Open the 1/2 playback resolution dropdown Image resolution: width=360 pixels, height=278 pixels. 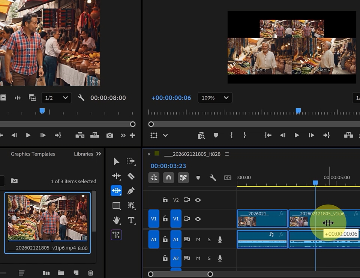point(57,98)
